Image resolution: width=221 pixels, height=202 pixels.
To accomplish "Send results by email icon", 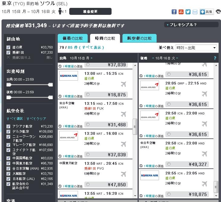I will coord(195,12).
